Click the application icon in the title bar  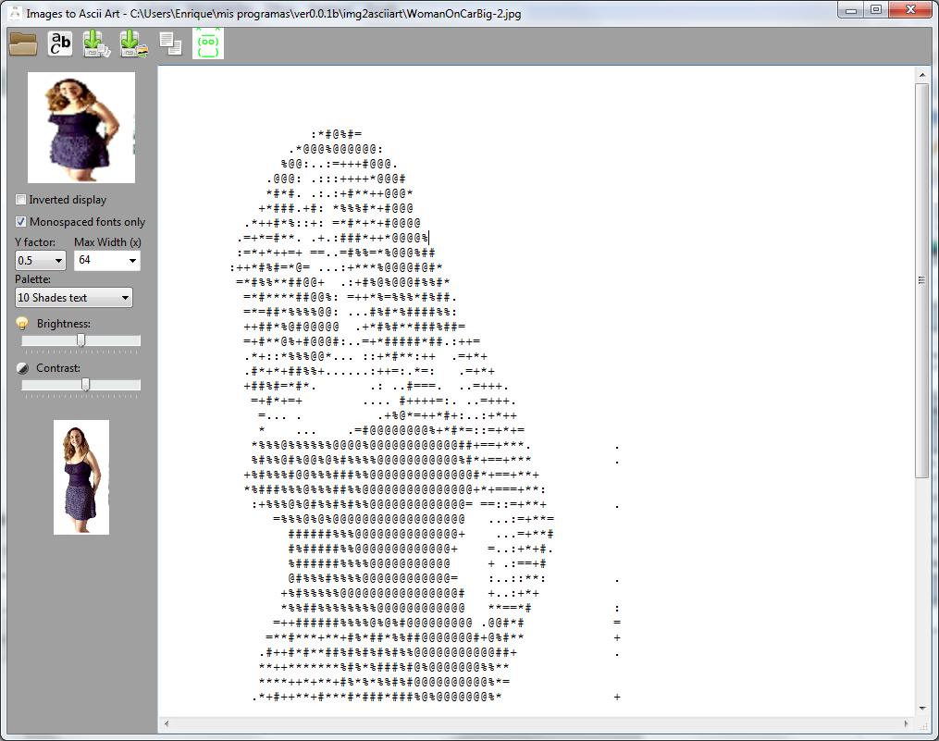pyautogui.click(x=13, y=12)
